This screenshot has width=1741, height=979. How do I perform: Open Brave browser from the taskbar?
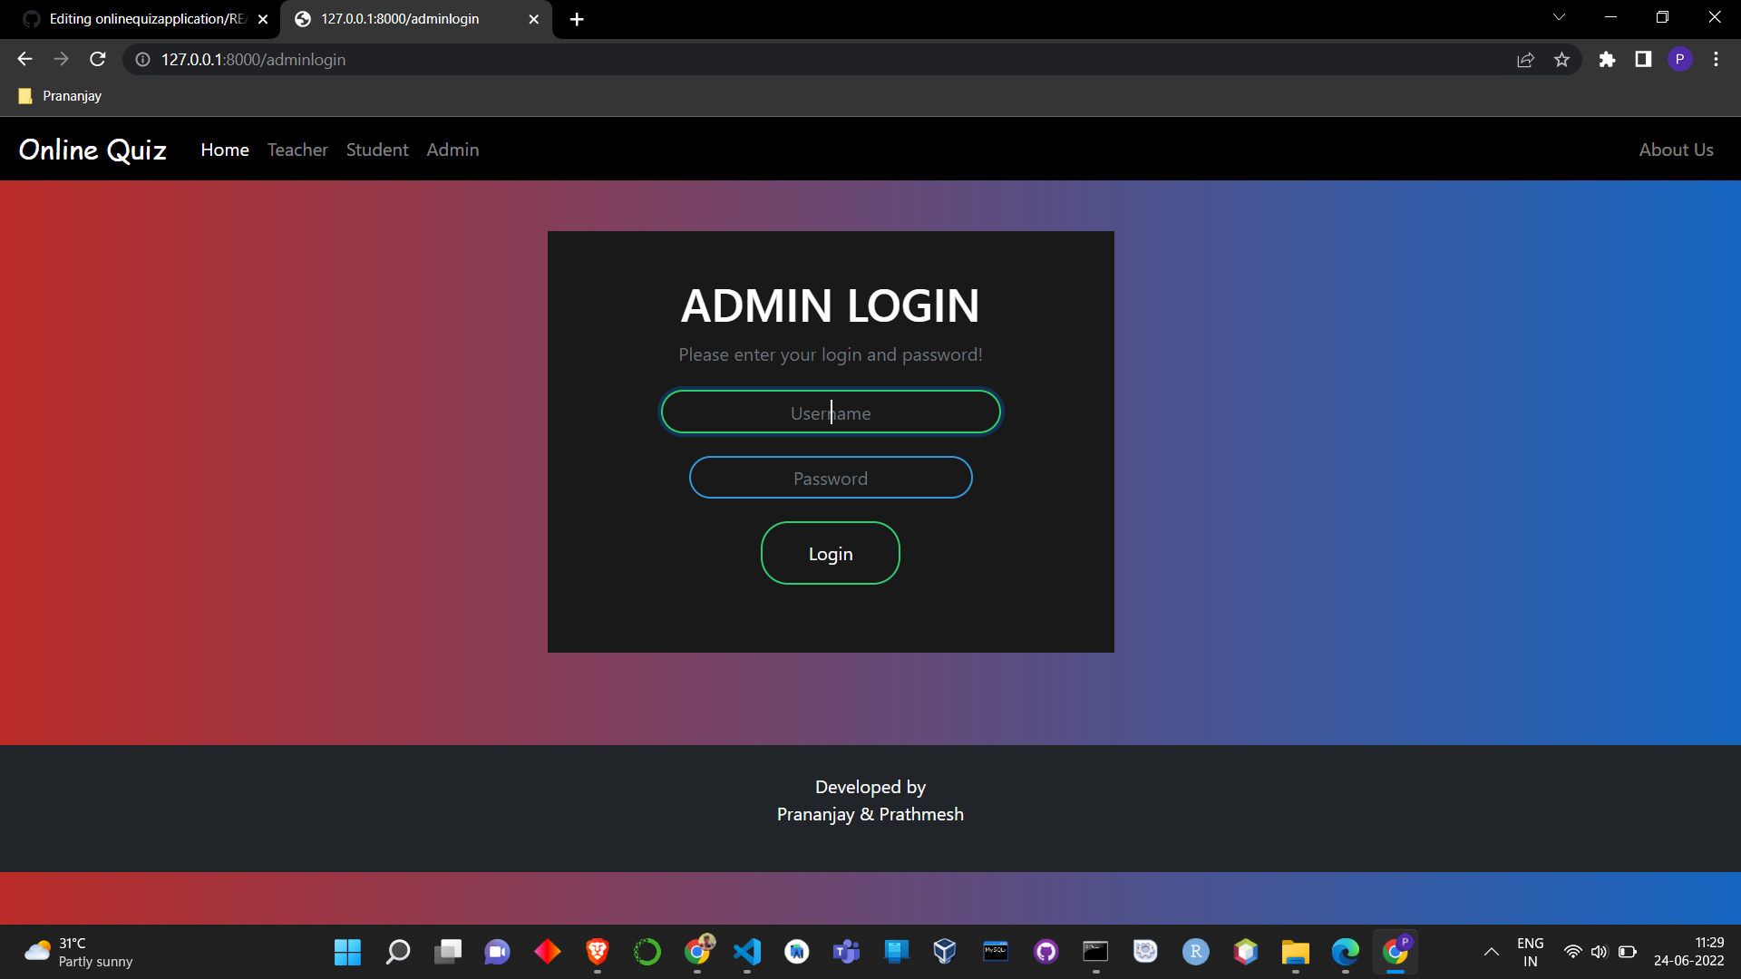pyautogui.click(x=598, y=952)
